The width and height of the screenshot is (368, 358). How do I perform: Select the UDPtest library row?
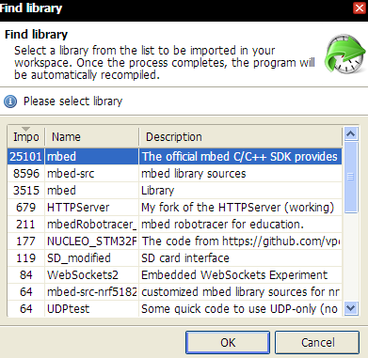click(175, 308)
